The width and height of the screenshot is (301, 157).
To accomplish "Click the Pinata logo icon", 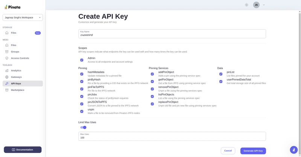I will click(x=6, y=7).
